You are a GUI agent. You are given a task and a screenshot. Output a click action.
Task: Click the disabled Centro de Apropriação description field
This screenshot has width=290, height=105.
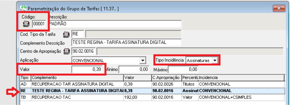pyautogui.click(x=190, y=51)
